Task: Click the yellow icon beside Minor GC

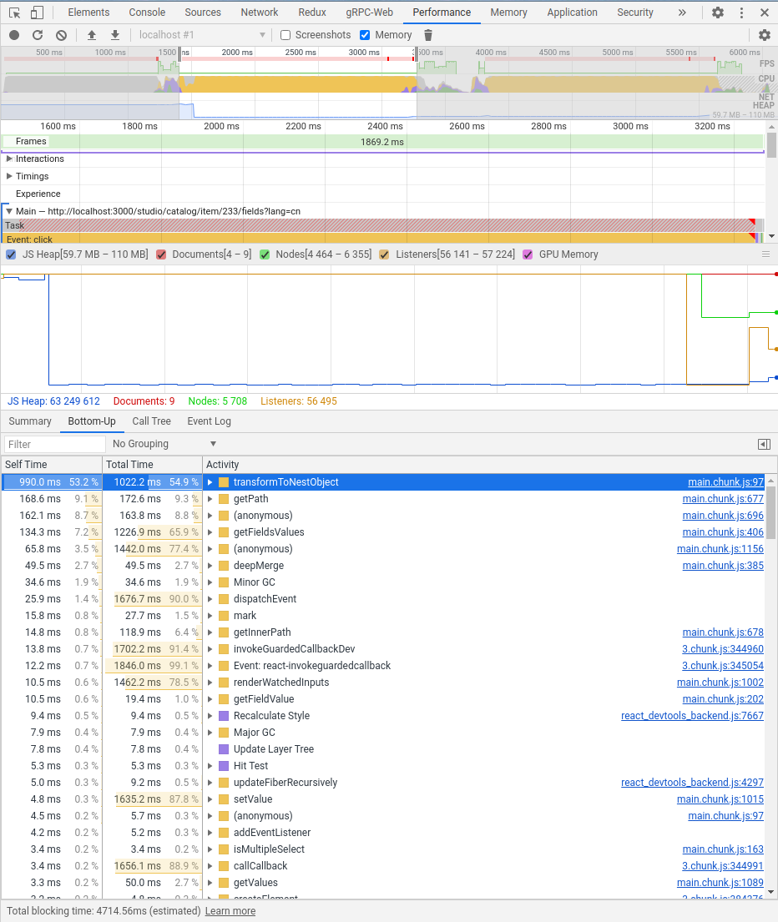Action: click(224, 582)
